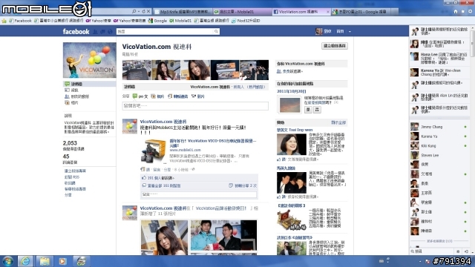Click the link icon in share bar
Viewport: 475px width, 267px height.
170,96
